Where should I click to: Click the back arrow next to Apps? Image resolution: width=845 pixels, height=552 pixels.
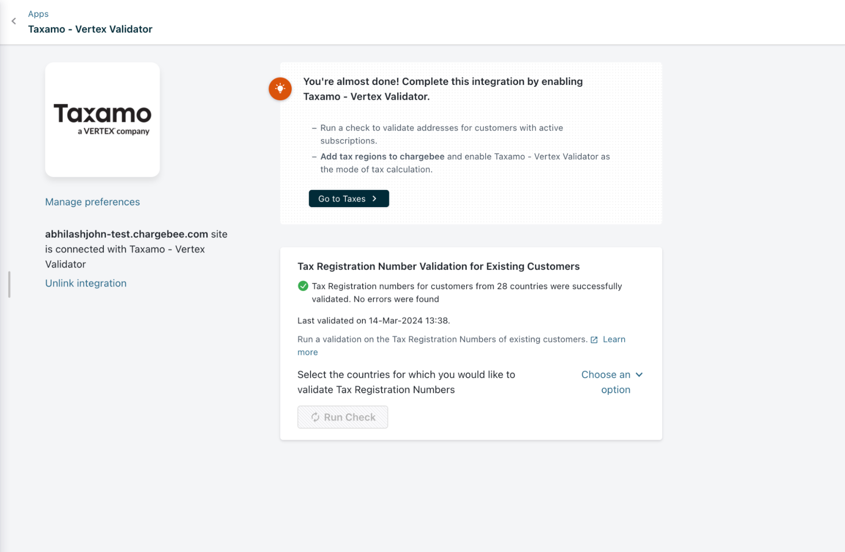14,21
